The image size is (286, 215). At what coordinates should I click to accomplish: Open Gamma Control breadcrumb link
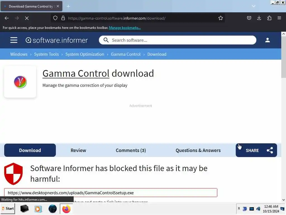click(x=126, y=54)
